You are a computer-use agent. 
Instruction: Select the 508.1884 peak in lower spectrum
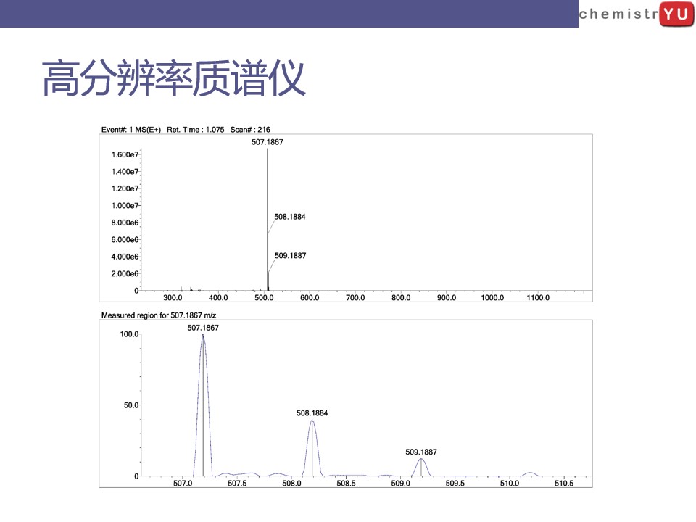(312, 447)
